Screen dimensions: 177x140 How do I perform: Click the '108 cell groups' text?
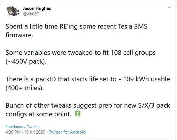click(x=133, y=53)
